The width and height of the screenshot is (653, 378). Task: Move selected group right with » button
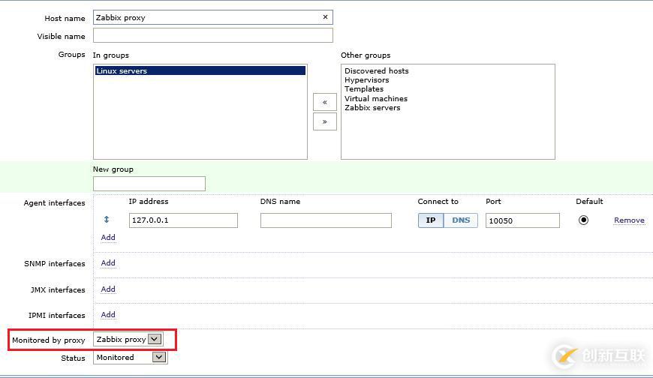click(325, 121)
